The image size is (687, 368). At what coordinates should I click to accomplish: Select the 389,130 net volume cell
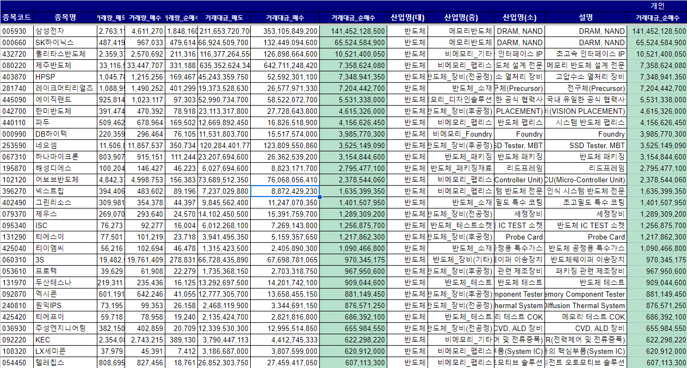(x=182, y=340)
